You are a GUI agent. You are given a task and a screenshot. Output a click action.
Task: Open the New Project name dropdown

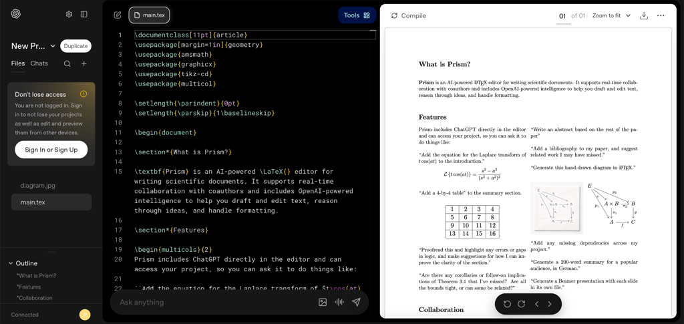tap(33, 46)
